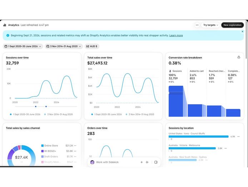Screen dimensions: 248x187
Task: Open the three-dot more actions menu
Action: 197,25
